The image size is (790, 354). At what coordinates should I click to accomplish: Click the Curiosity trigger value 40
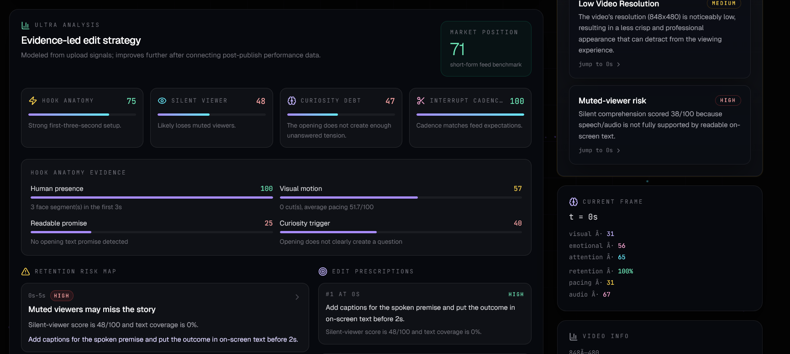click(x=518, y=223)
